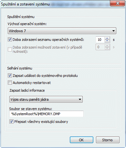The height and width of the screenshot is (148, 126).
Task: Increase the OS list display time with up arrow
Action: click(107, 38)
